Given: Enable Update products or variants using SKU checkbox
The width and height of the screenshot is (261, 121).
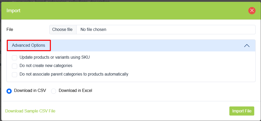Looking at the screenshot, I should point(15,58).
